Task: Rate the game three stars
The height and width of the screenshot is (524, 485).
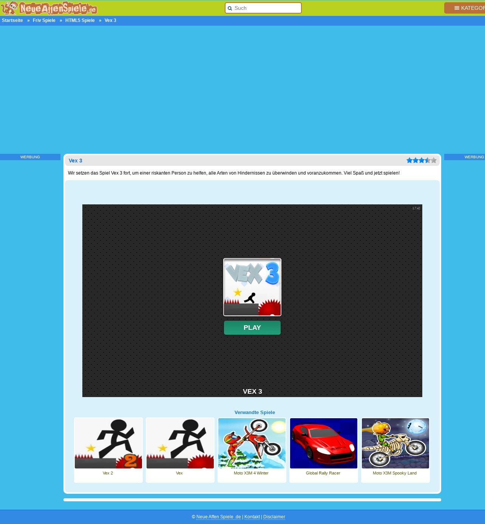Action: (x=422, y=160)
